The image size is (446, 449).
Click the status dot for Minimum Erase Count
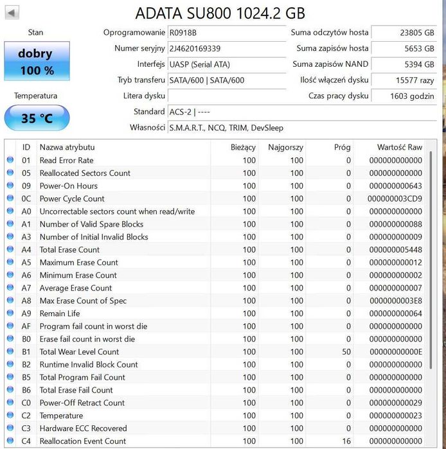coord(10,275)
